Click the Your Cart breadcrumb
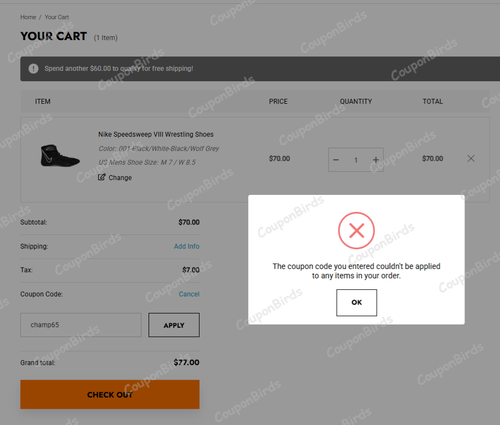The width and height of the screenshot is (500, 425). point(56,17)
